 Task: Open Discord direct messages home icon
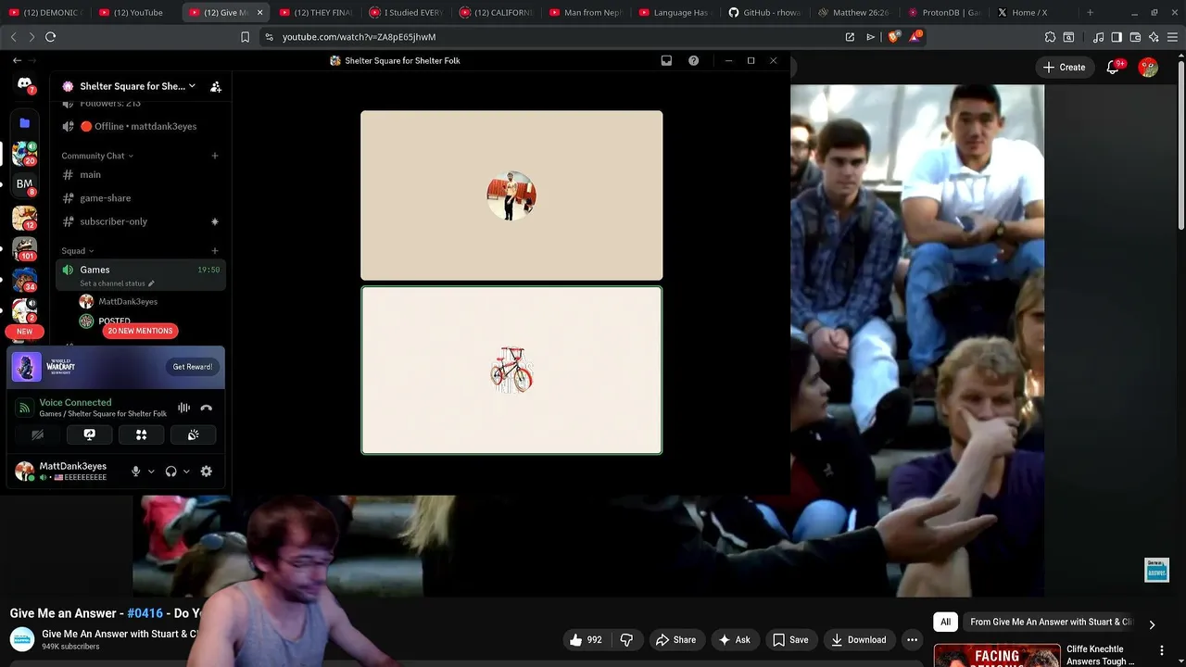click(25, 84)
